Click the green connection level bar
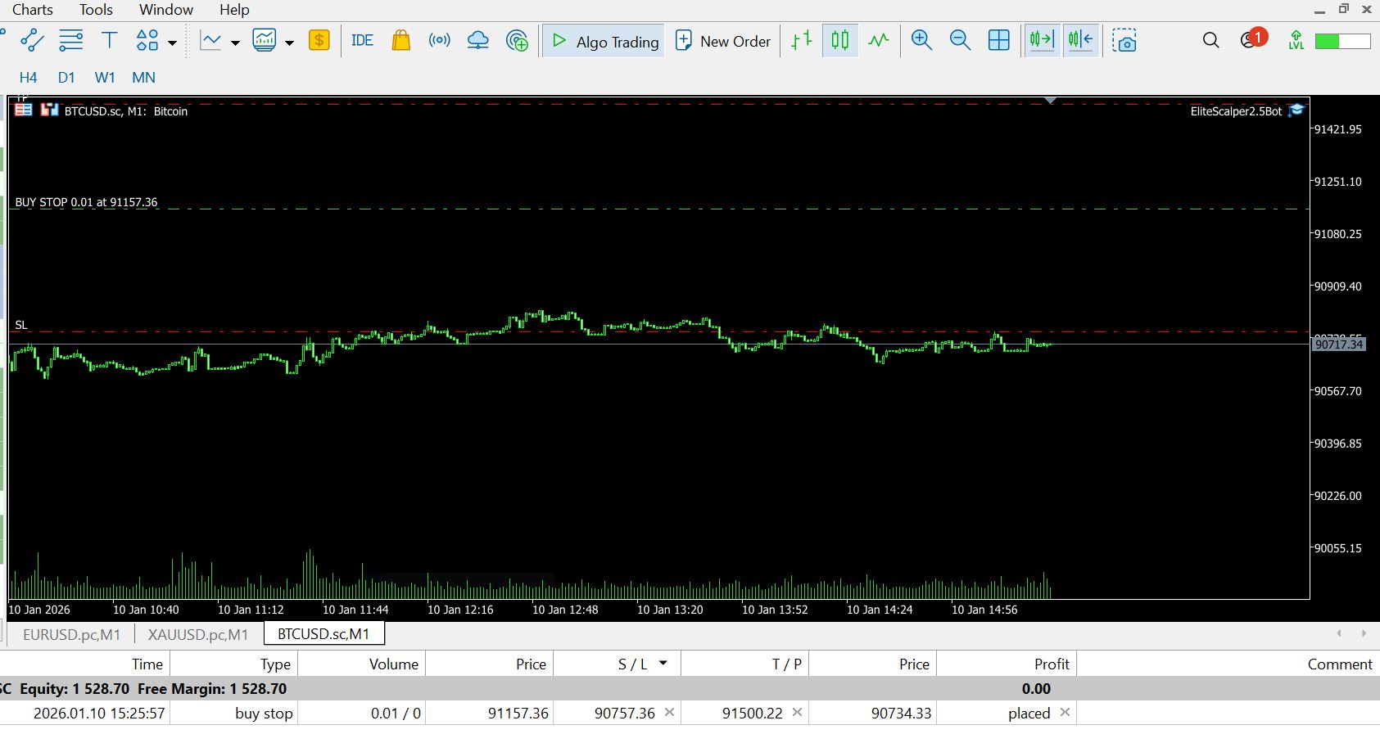Image resolution: width=1380 pixels, height=734 pixels. tap(1342, 41)
